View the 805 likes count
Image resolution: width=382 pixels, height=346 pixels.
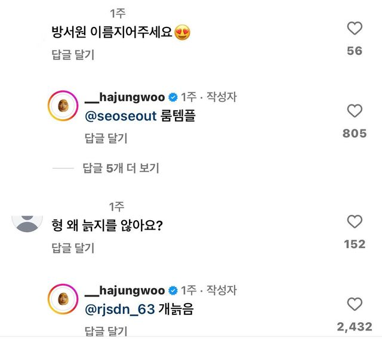point(355,134)
